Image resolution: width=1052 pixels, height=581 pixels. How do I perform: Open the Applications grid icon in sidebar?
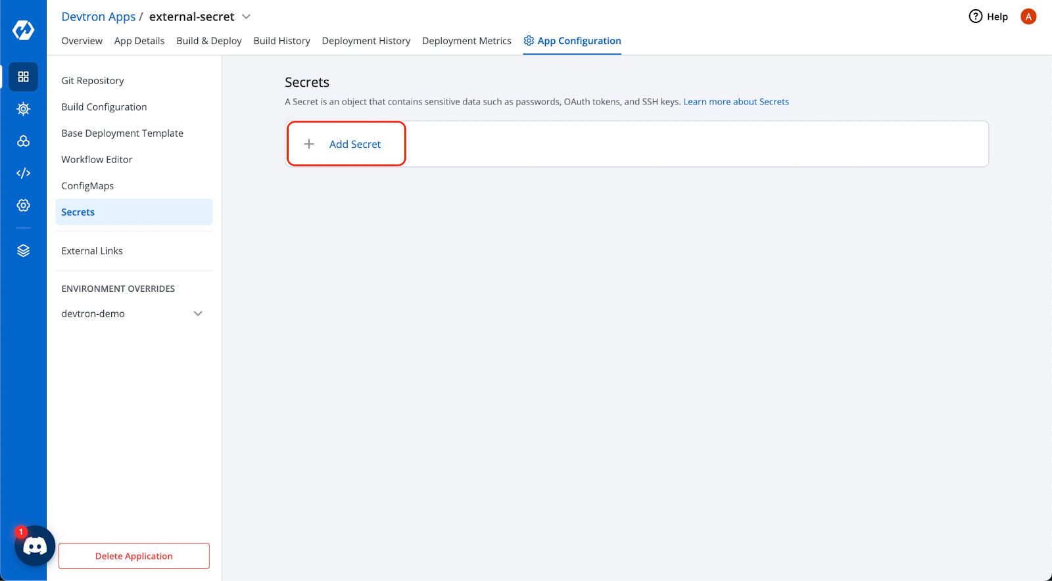(24, 77)
